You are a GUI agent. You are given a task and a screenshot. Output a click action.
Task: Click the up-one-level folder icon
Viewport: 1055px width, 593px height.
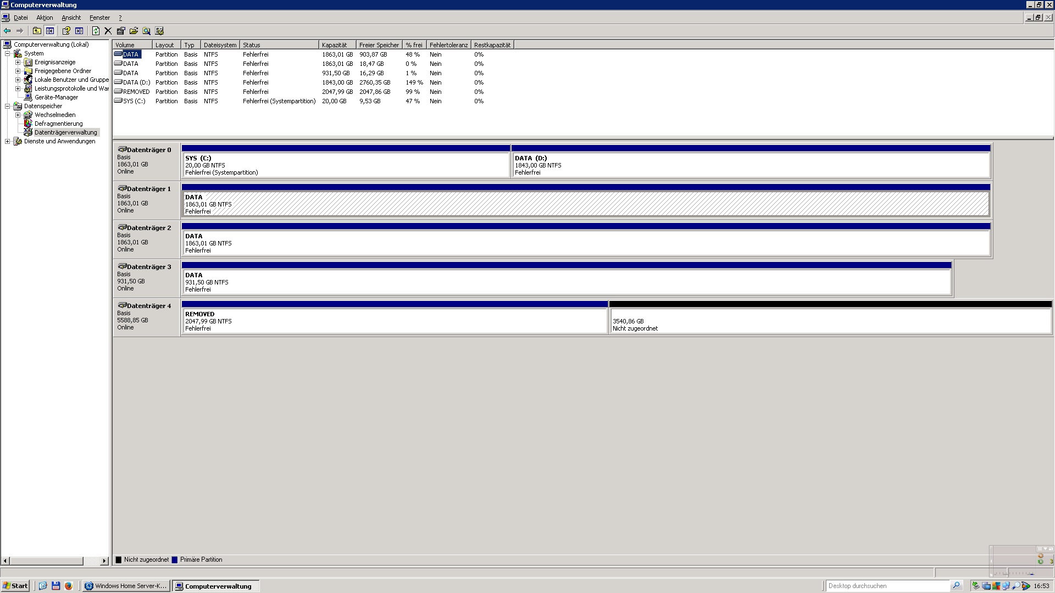click(x=37, y=31)
